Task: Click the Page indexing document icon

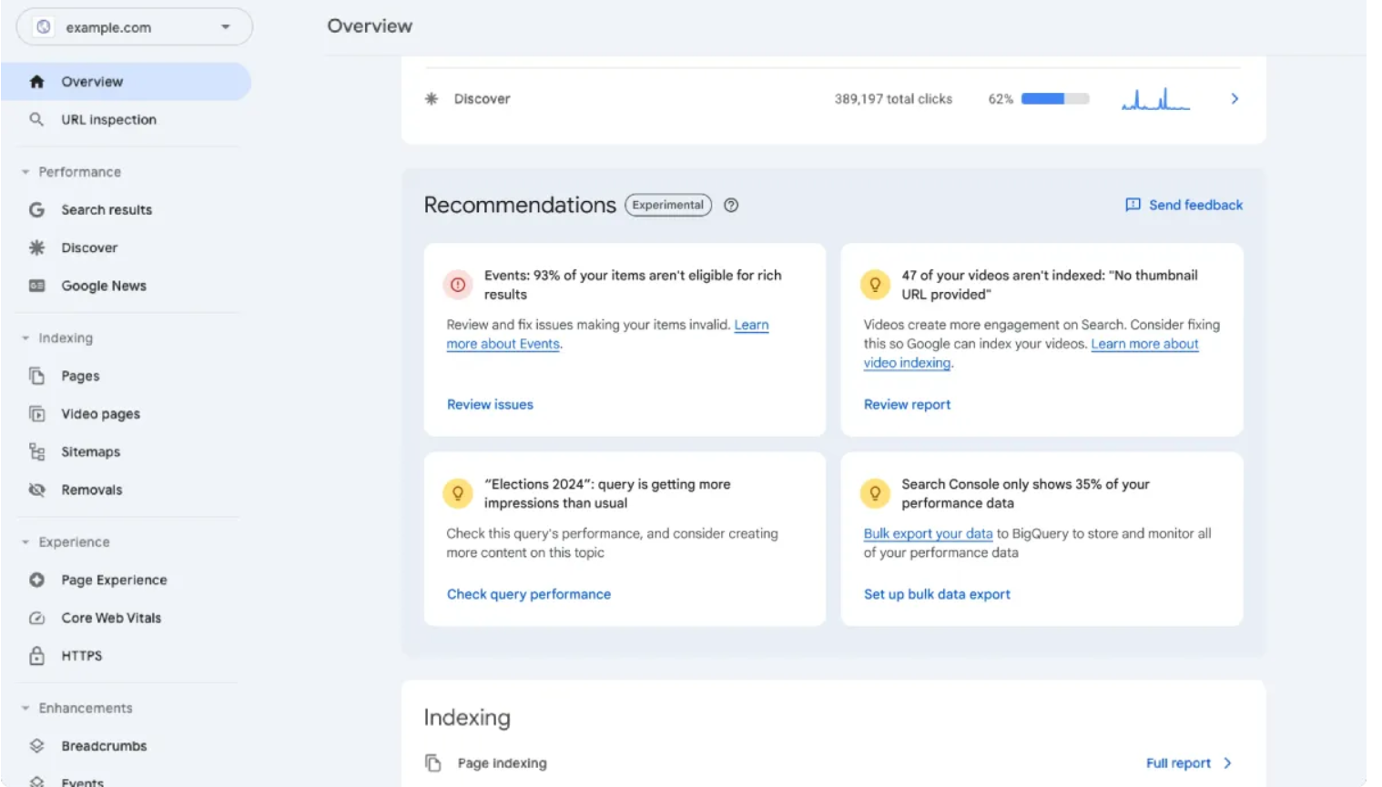Action: coord(433,762)
